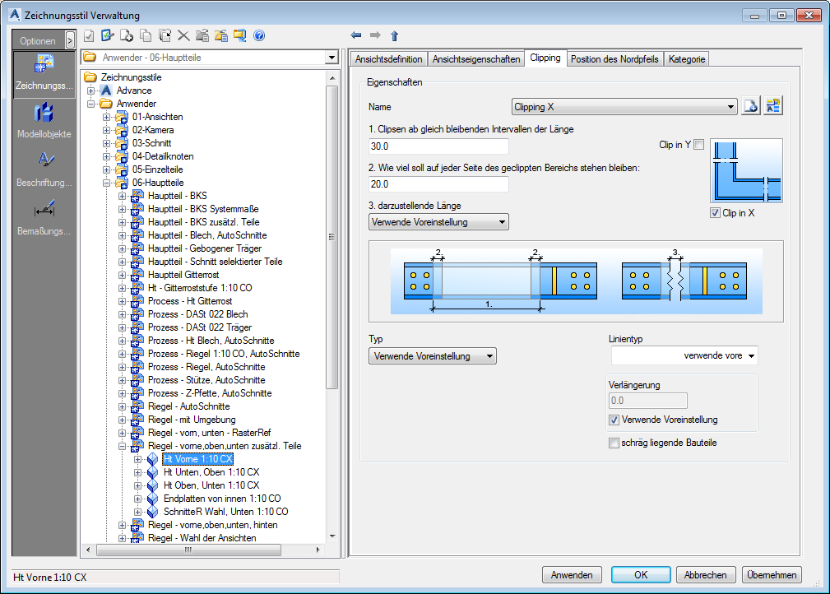Expand the 01-Ansichten tree node
Screen dimensions: 830x594
[x=106, y=117]
